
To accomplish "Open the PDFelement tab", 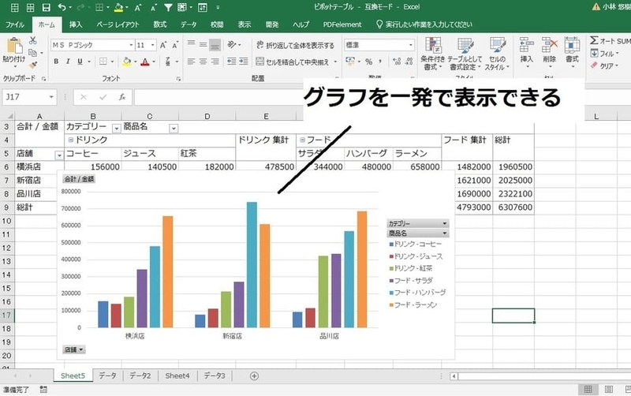I will click(342, 24).
